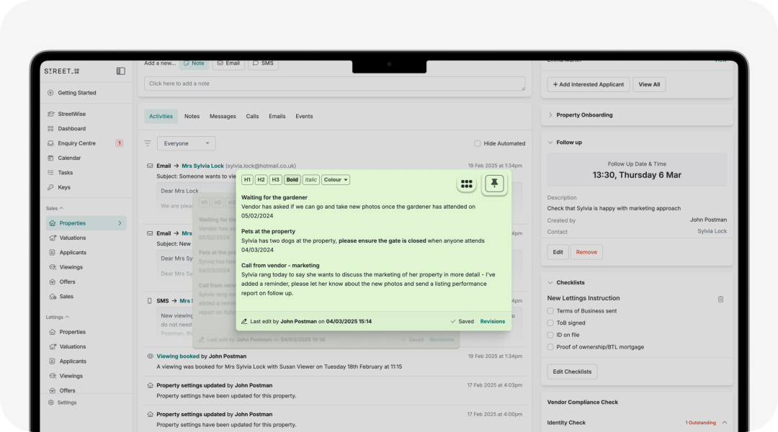Screen dimensions: 778x432
Task: Click the View All button
Action: pos(649,84)
